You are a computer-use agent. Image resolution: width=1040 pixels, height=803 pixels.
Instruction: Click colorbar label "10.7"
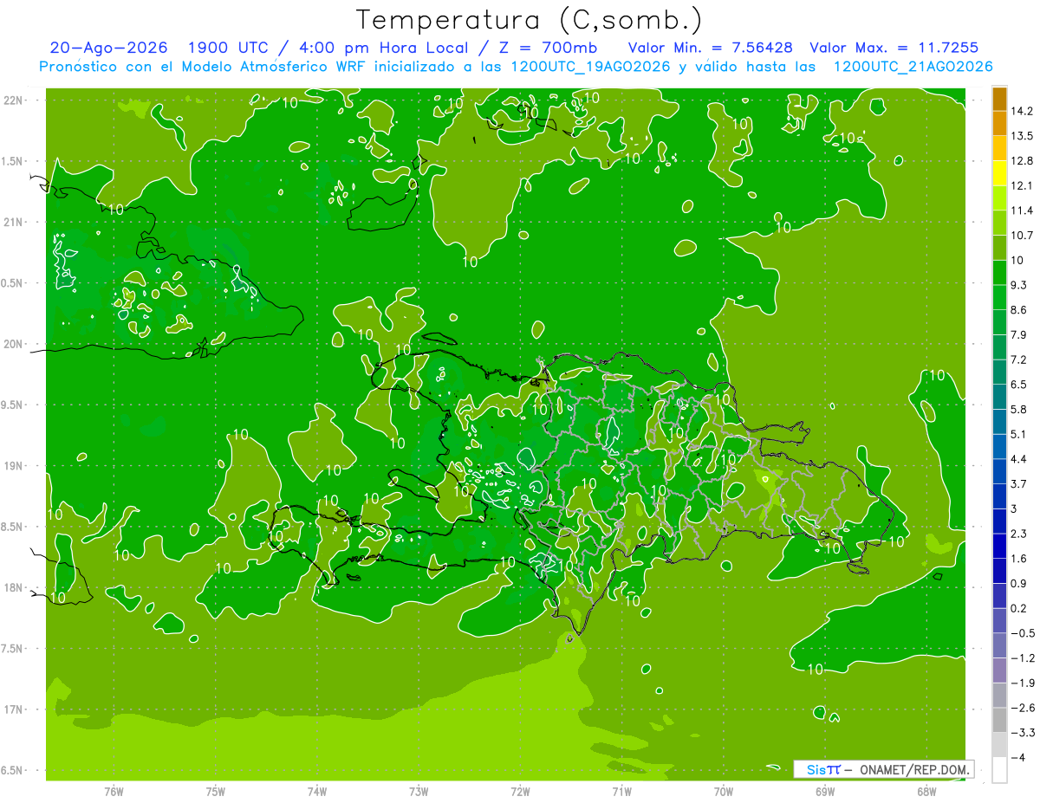pos(1022,236)
